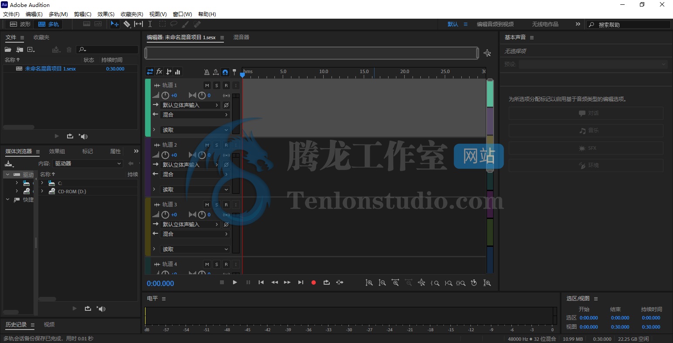Solo Track 1 with S button
This screenshot has width=673, height=343.
click(216, 85)
